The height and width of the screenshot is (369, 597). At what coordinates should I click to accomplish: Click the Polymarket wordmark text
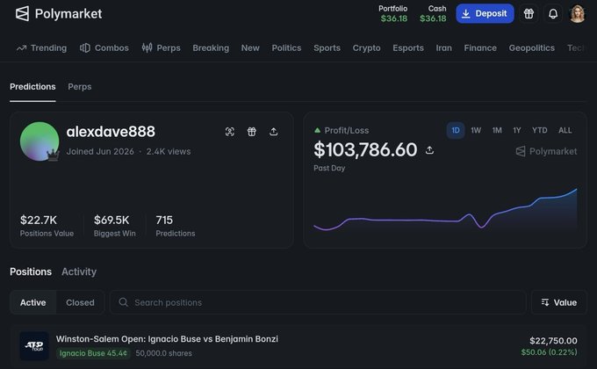(68, 14)
